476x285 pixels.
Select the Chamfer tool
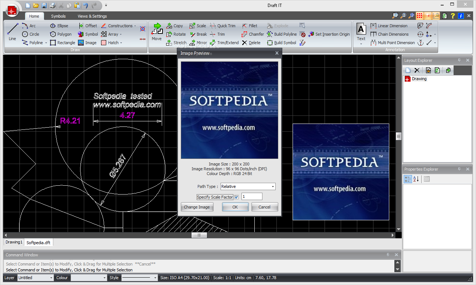tap(253, 34)
